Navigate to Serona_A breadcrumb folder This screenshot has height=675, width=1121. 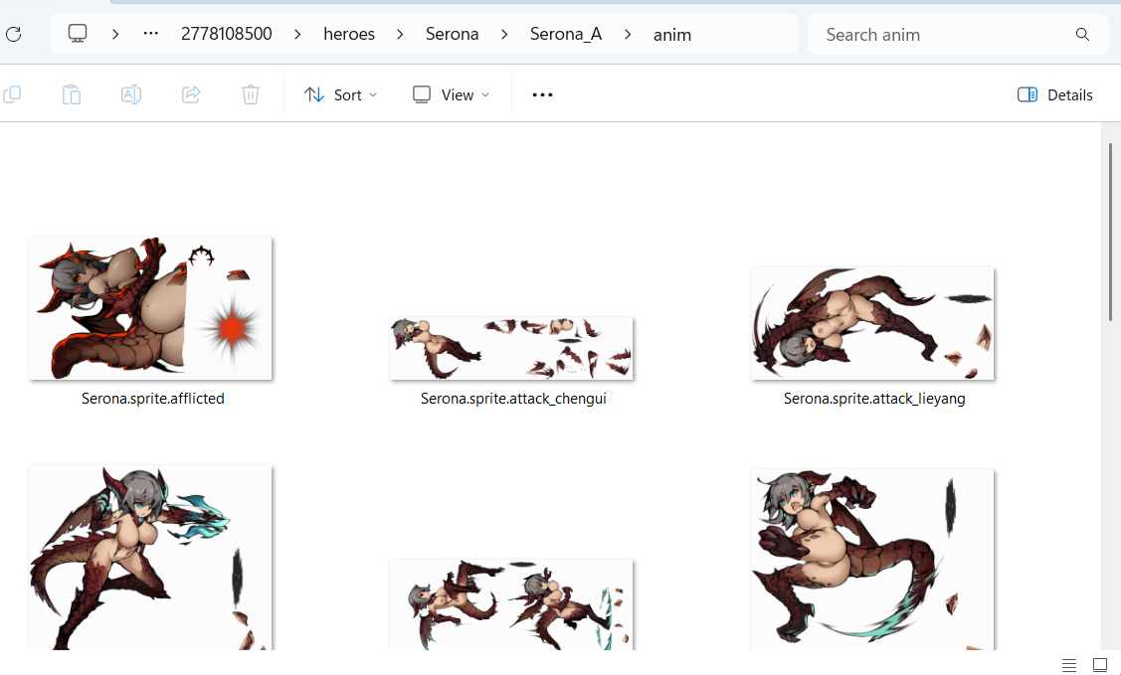[566, 34]
